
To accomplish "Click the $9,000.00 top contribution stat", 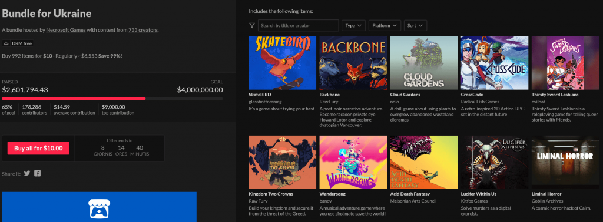I will 118,109.
